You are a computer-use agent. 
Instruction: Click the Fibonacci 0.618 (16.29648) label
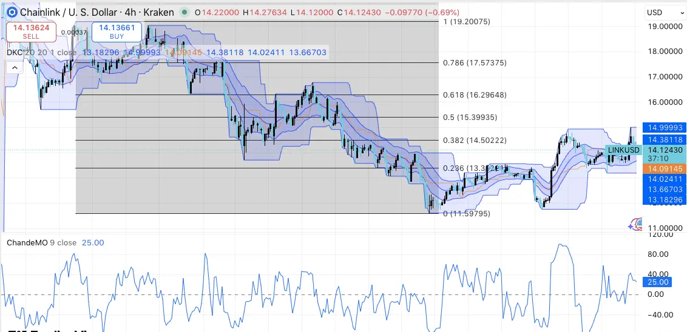[475, 95]
